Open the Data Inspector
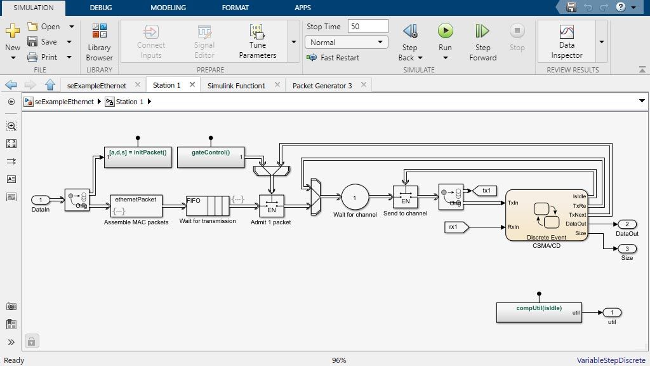This screenshot has width=650, height=366. coord(566,42)
